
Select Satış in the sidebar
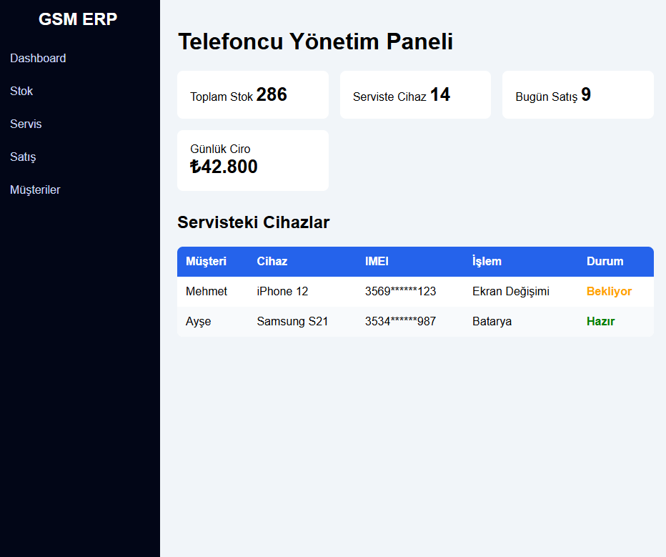click(23, 157)
